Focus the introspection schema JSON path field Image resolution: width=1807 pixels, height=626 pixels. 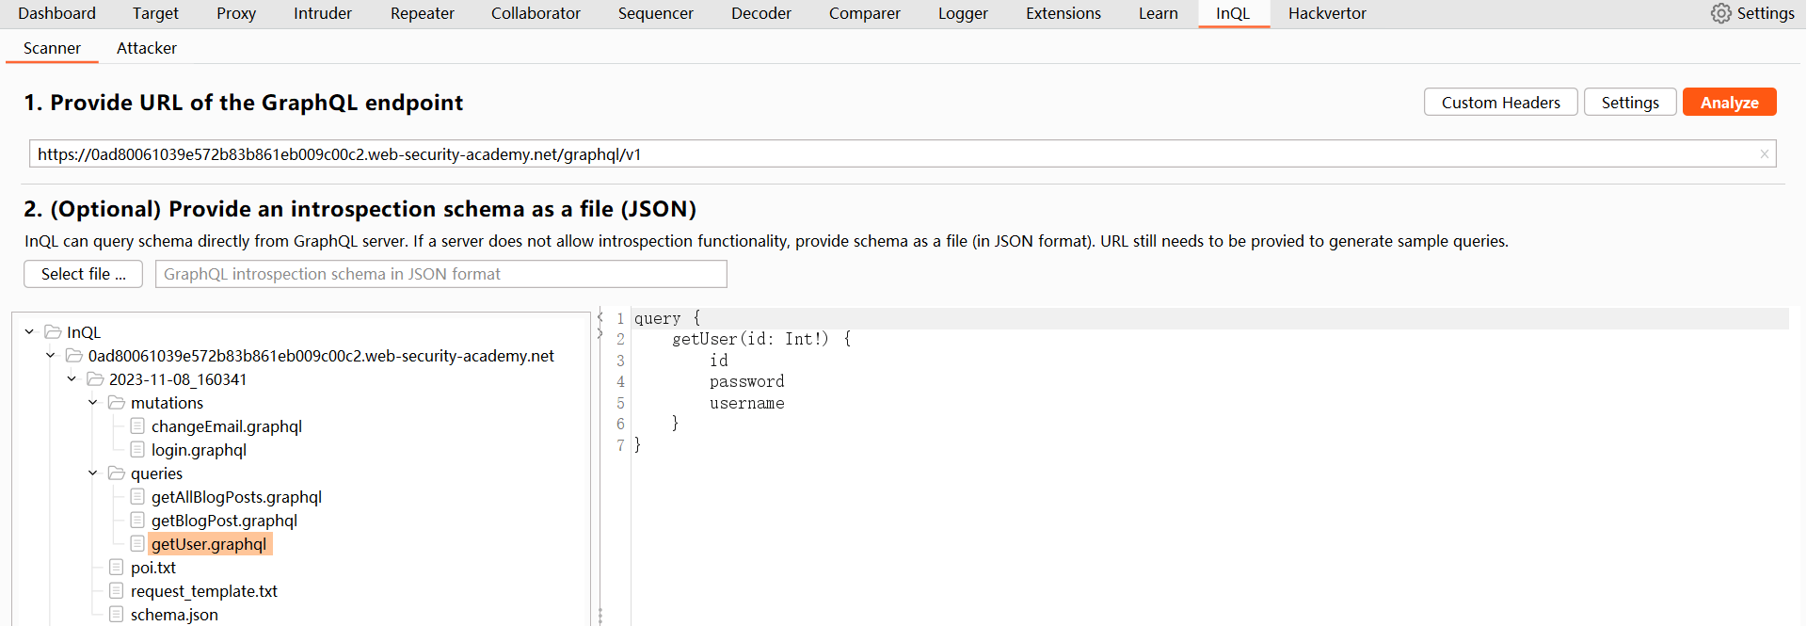click(440, 274)
